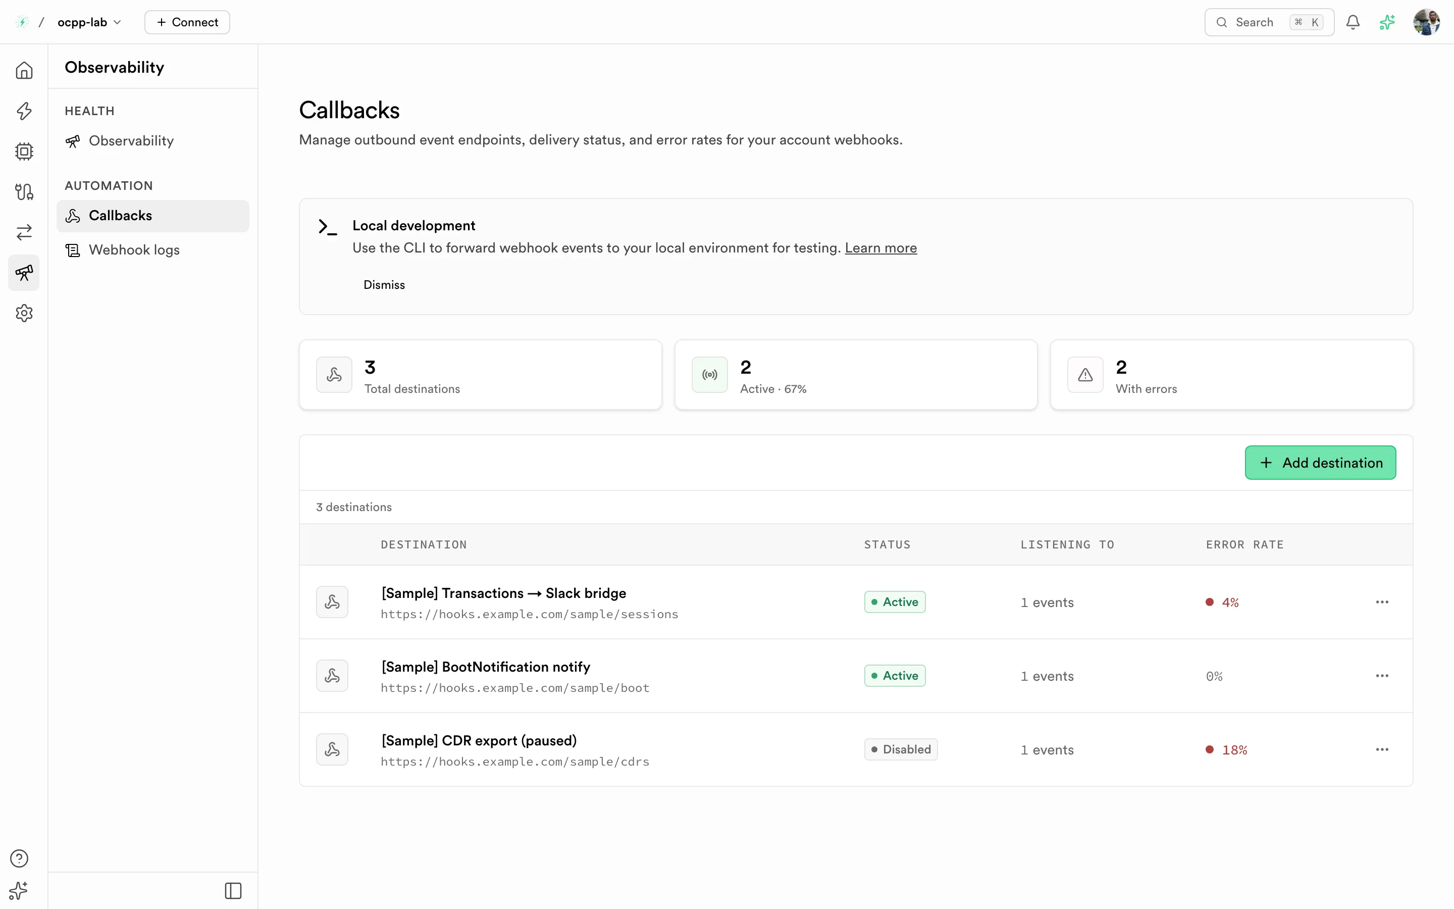Open the Total destinations card
This screenshot has height=909, width=1454.
[x=480, y=375]
